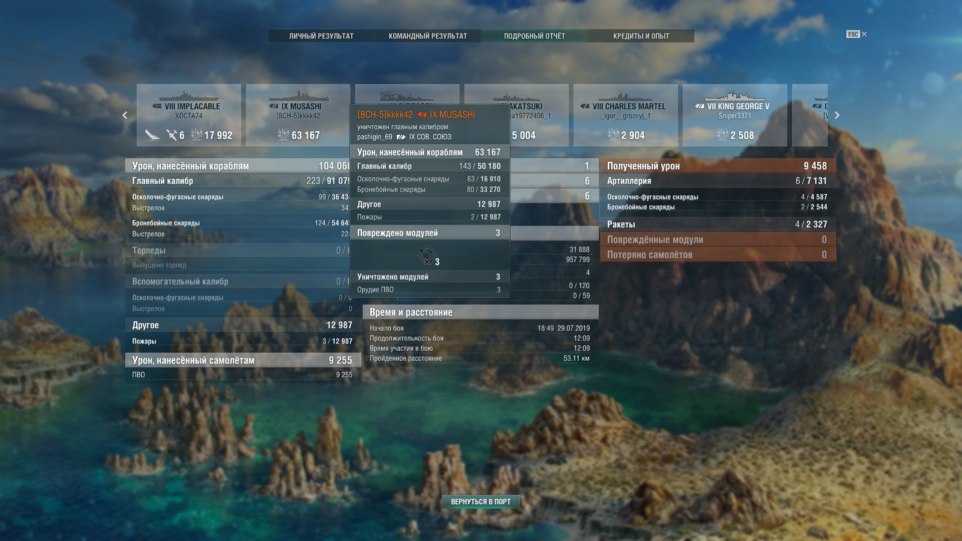The height and width of the screenshot is (541, 962).
Task: Click the ship sunk icon on Implacable card
Action: pos(152,135)
